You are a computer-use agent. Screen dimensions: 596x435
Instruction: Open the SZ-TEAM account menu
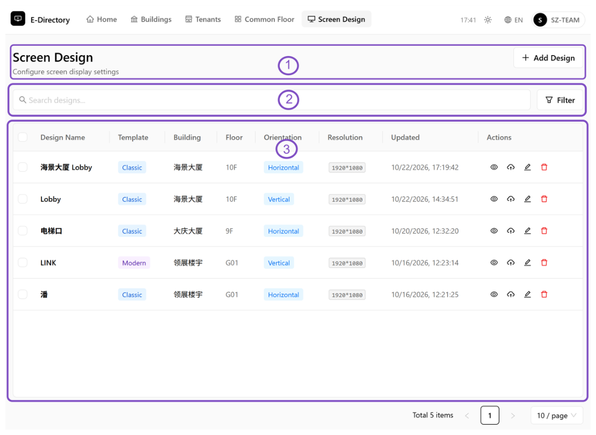(x=557, y=20)
